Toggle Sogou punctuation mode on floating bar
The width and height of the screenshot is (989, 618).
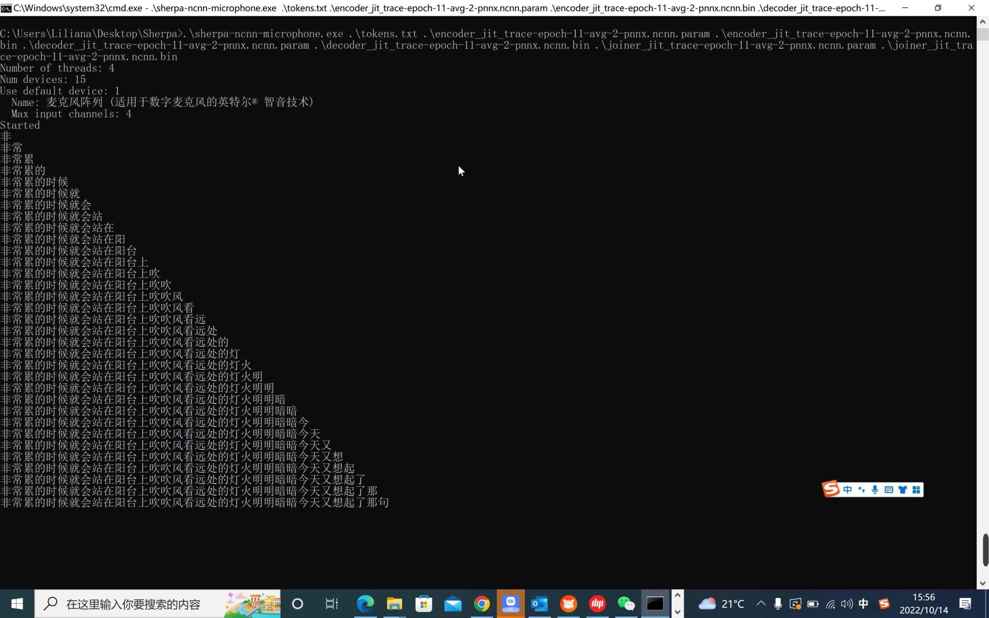click(861, 490)
